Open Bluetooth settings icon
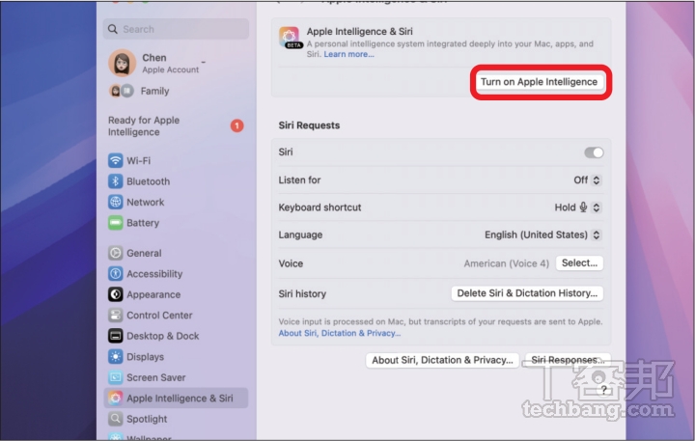 [x=115, y=181]
